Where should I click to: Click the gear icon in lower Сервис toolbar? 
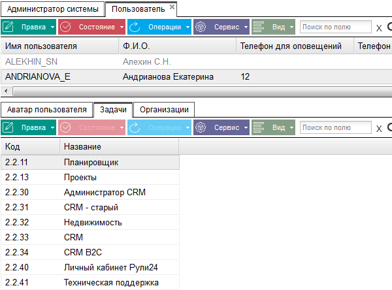[201, 128]
